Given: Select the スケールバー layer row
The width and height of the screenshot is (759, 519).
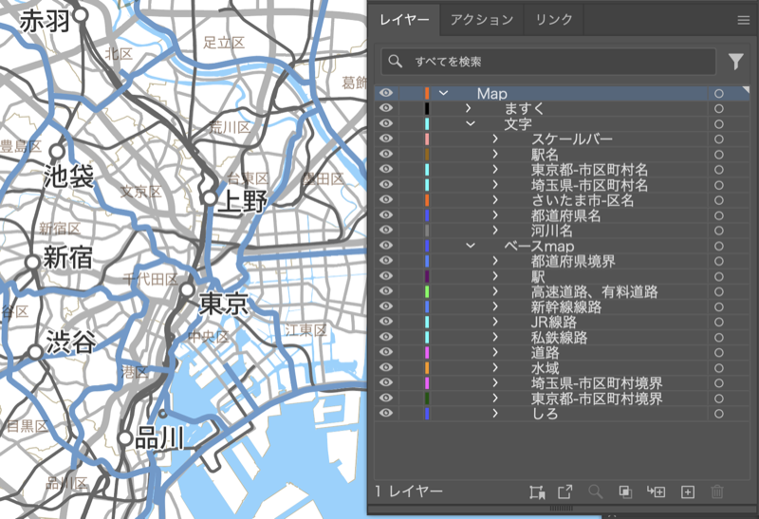Looking at the screenshot, I should (x=571, y=139).
